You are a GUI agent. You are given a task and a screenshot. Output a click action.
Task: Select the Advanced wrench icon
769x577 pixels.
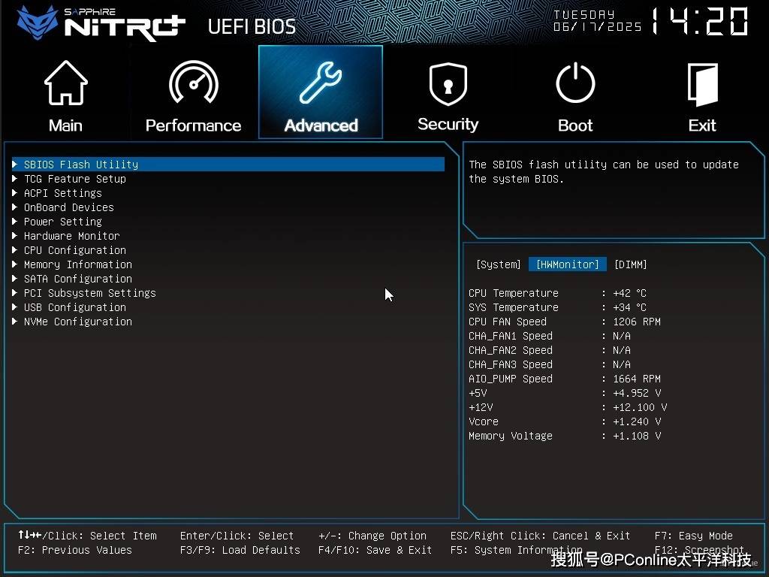click(321, 83)
